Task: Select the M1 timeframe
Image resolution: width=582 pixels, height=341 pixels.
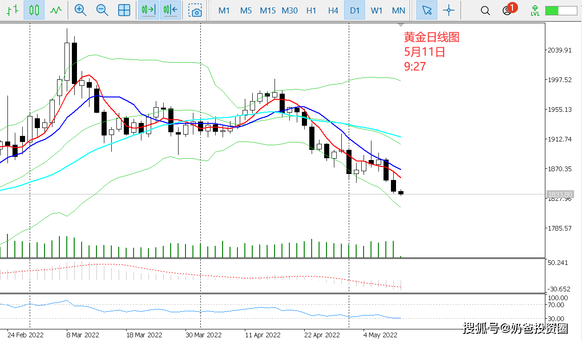Action: pos(224,10)
